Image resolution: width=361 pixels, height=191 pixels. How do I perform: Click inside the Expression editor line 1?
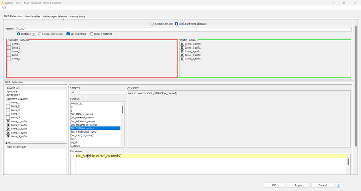click(x=211, y=156)
